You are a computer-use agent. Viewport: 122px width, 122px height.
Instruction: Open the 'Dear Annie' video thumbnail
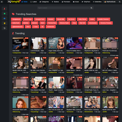20,43
